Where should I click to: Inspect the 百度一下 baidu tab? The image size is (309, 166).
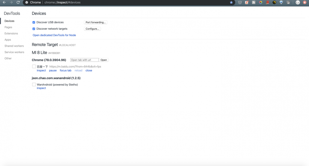click(41, 70)
